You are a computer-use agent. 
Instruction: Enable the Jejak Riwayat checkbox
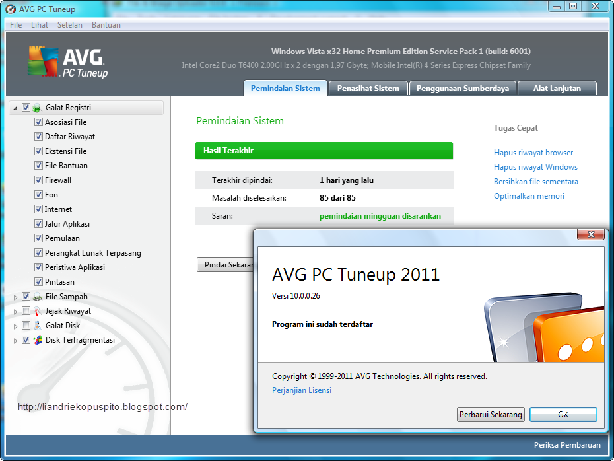(26, 311)
